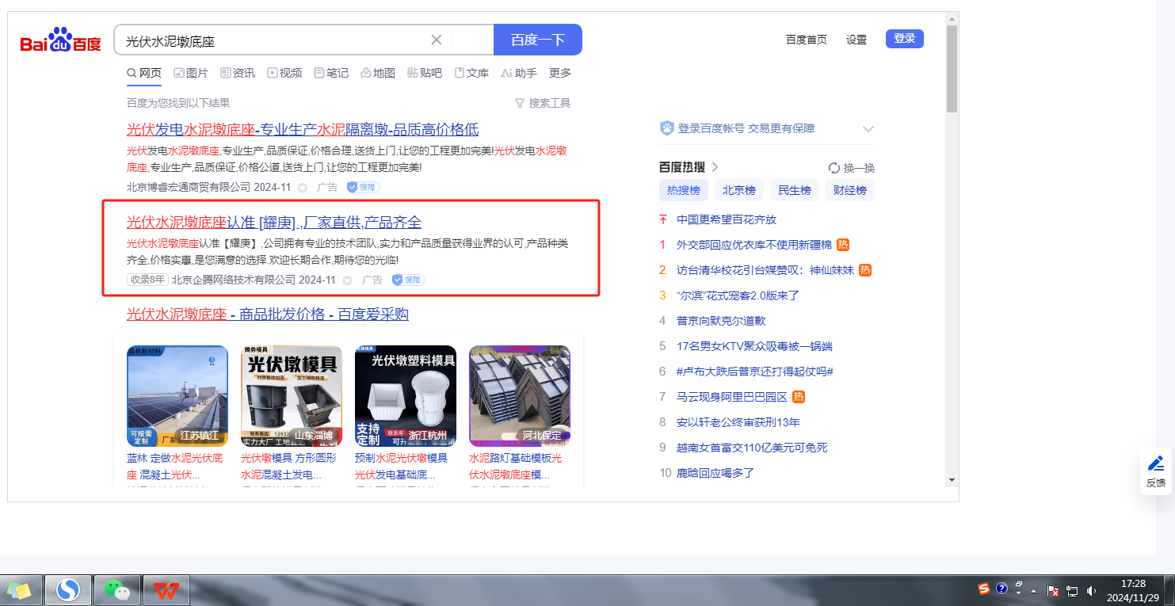
Task: Open the 百度热搜 heading link
Action: (x=689, y=167)
